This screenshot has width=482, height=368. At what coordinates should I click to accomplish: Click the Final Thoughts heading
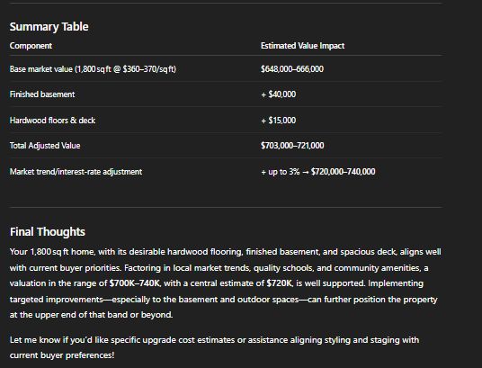pyautogui.click(x=48, y=232)
